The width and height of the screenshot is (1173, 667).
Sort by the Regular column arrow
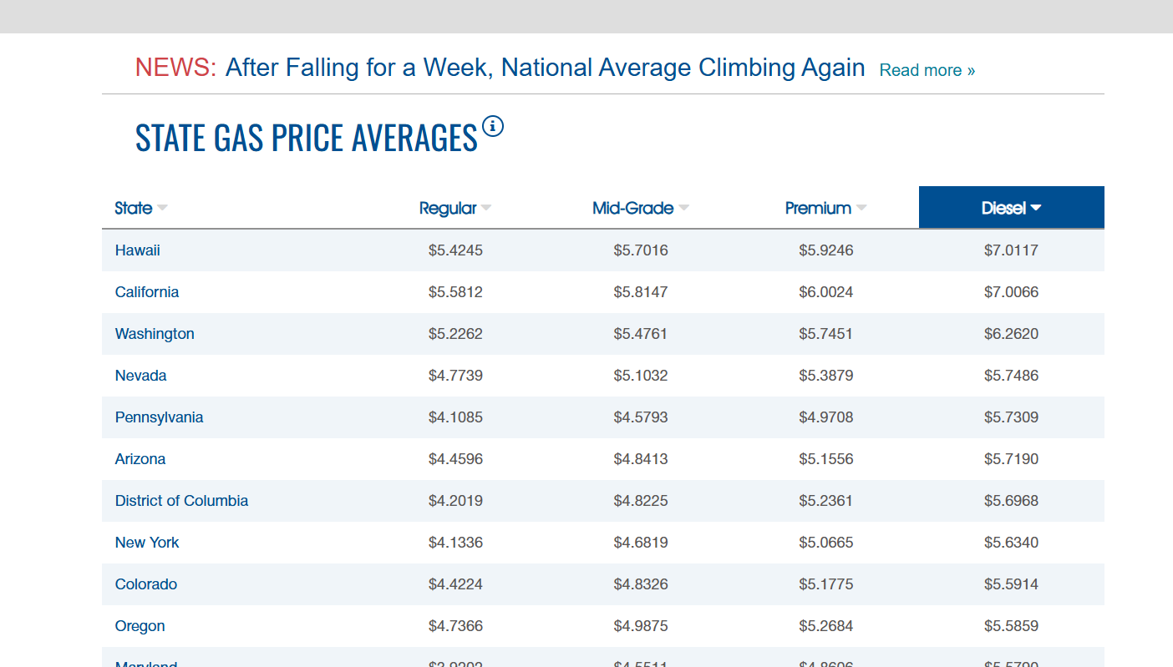486,208
